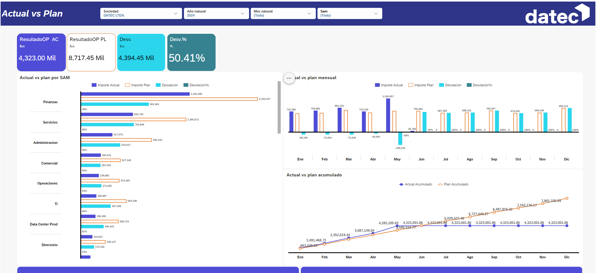Select the Operaciones category label
The width and height of the screenshot is (596, 273).
coord(47,183)
